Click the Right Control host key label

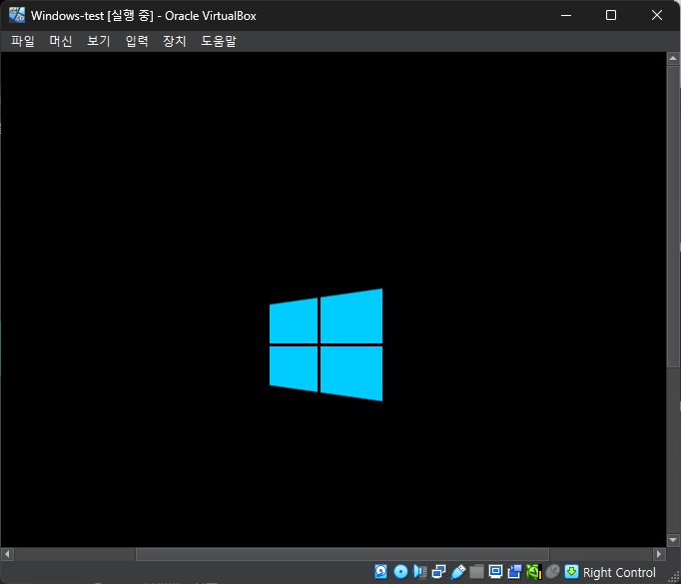pyautogui.click(x=619, y=573)
